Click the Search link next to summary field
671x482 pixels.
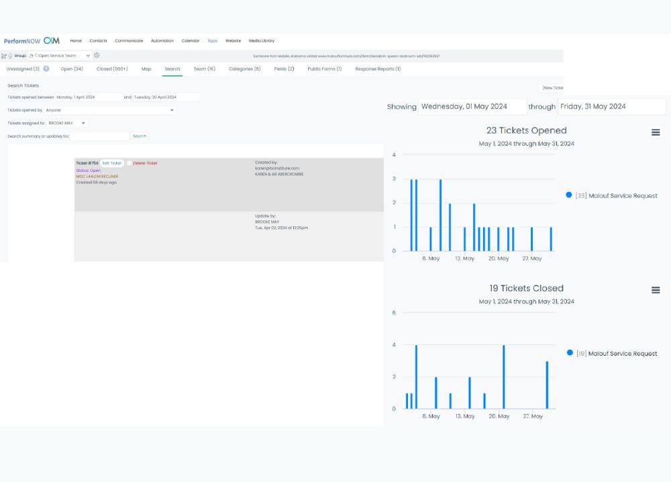tap(139, 136)
